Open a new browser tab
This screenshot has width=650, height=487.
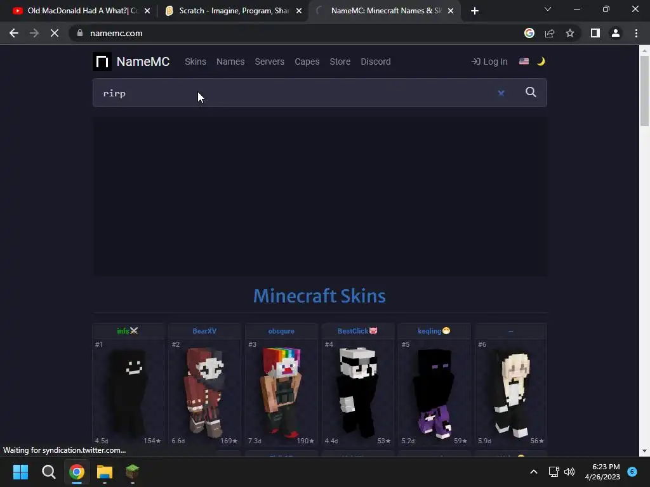coord(475,11)
